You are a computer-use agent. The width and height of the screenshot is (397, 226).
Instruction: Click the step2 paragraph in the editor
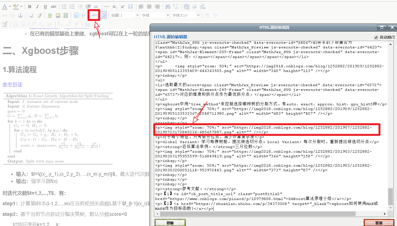tap(65, 214)
